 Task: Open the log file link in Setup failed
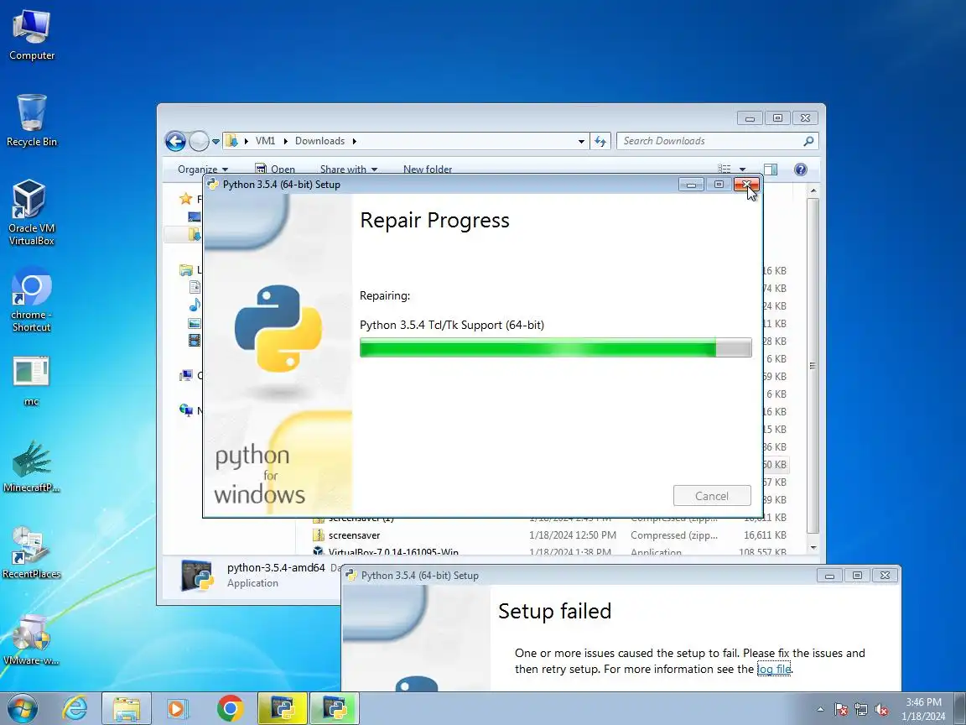tap(774, 669)
